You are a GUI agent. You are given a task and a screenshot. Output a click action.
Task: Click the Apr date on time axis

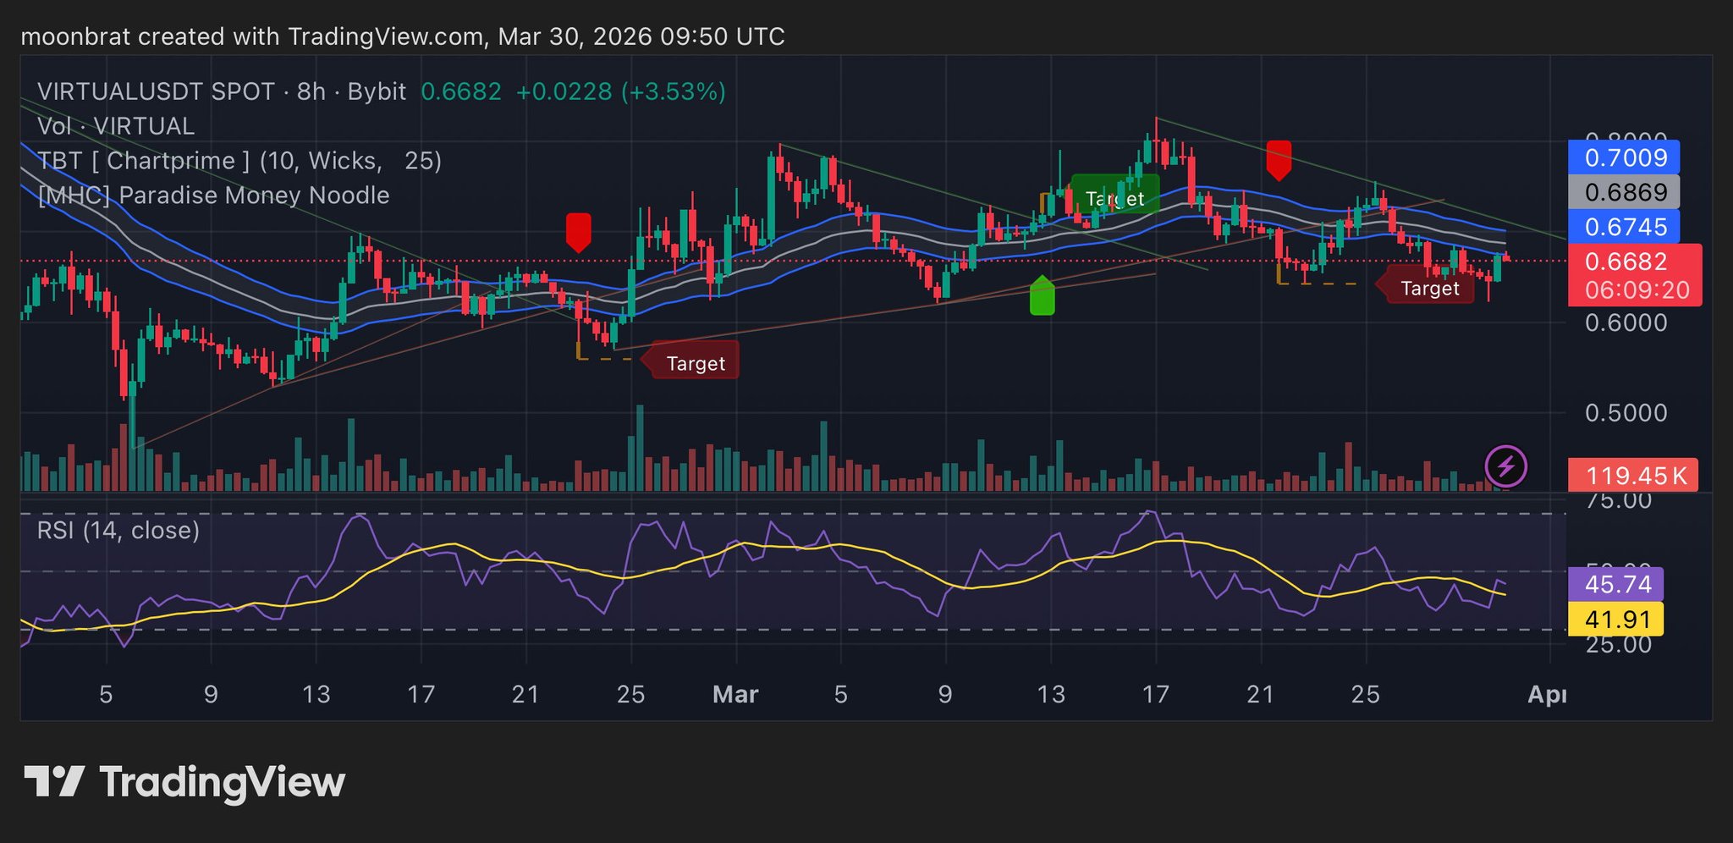click(1546, 695)
